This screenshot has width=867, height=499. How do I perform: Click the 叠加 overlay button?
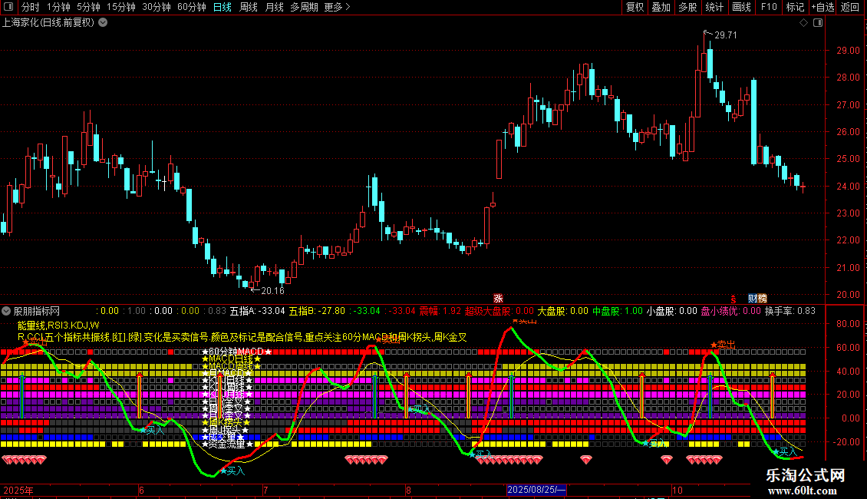(x=661, y=7)
